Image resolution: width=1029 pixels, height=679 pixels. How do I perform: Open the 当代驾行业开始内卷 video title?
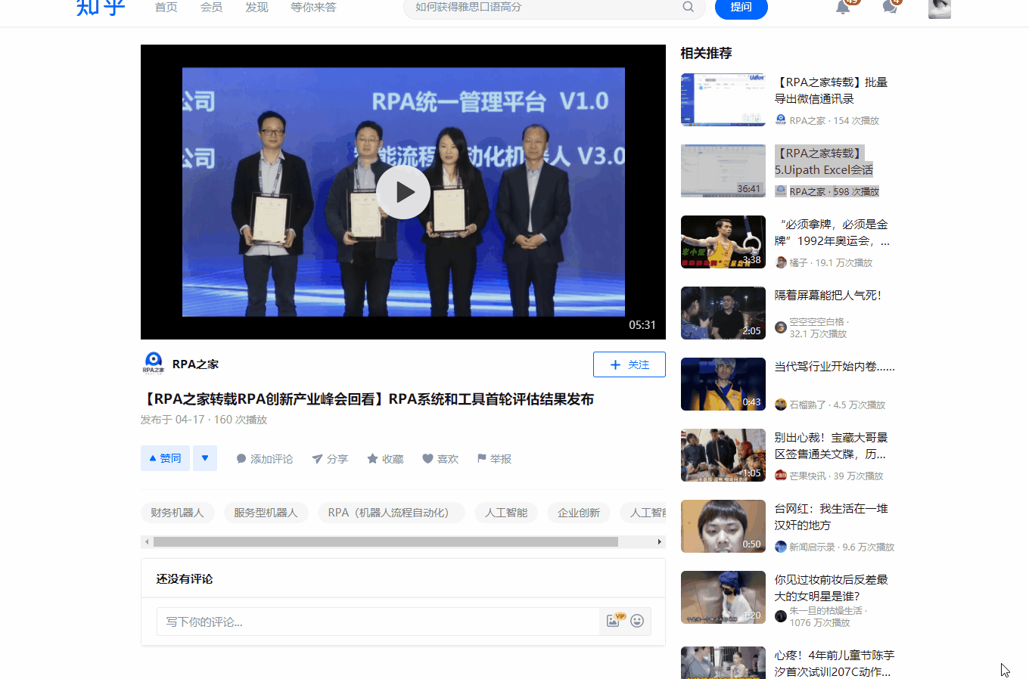(x=835, y=367)
